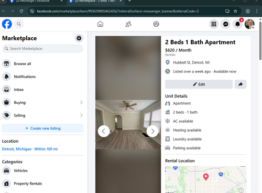Image resolution: width=262 pixels, height=193 pixels.
Task: Click the 'Rental Location' heading
Action: click(180, 161)
